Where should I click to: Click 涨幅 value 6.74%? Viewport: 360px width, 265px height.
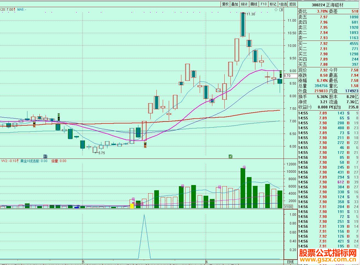322,80
